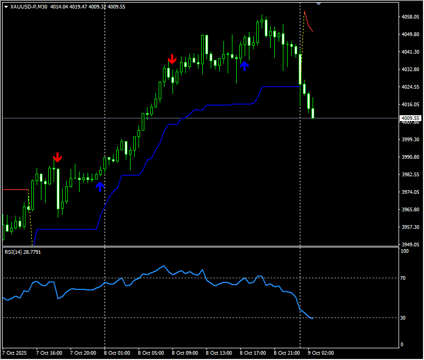Click the short red line at top right
This screenshot has height=360, width=424.
[308, 22]
